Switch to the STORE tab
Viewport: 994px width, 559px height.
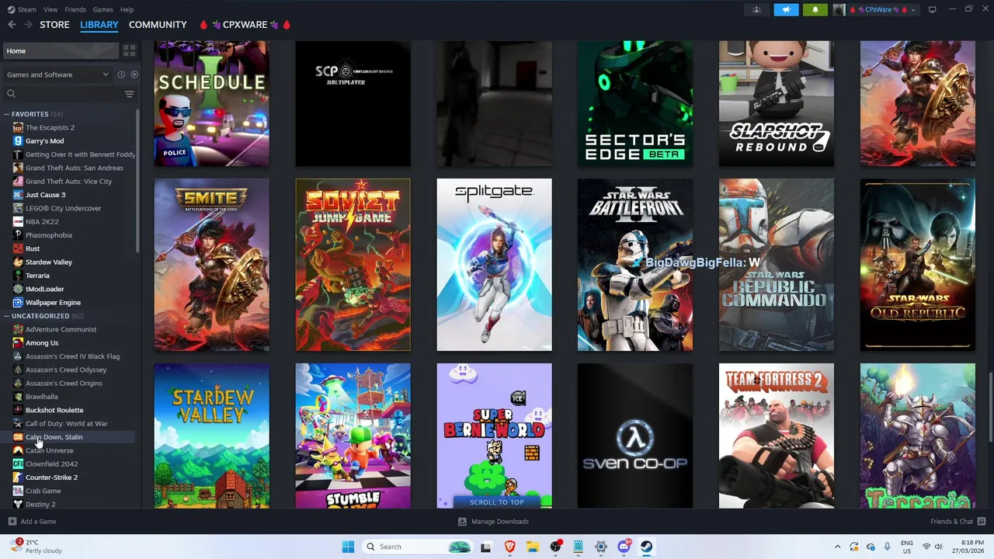54,25
